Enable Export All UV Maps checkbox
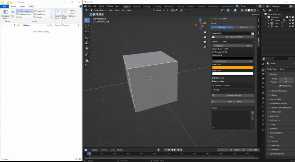The width and height of the screenshot is (295, 162). click(214, 86)
